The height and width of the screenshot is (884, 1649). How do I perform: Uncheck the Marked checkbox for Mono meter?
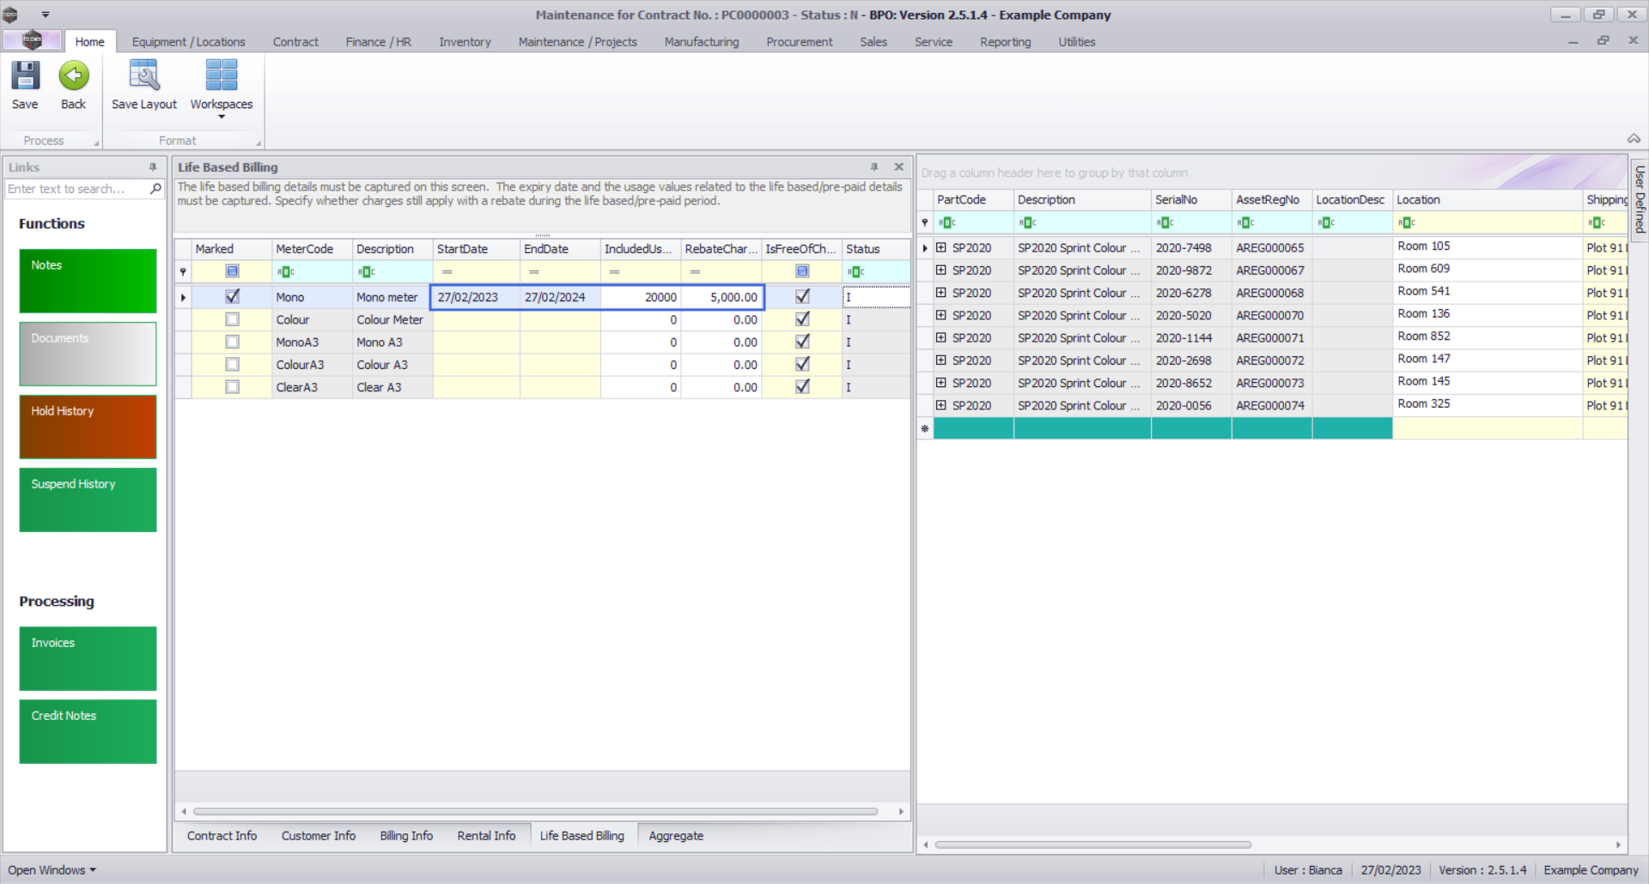point(232,297)
